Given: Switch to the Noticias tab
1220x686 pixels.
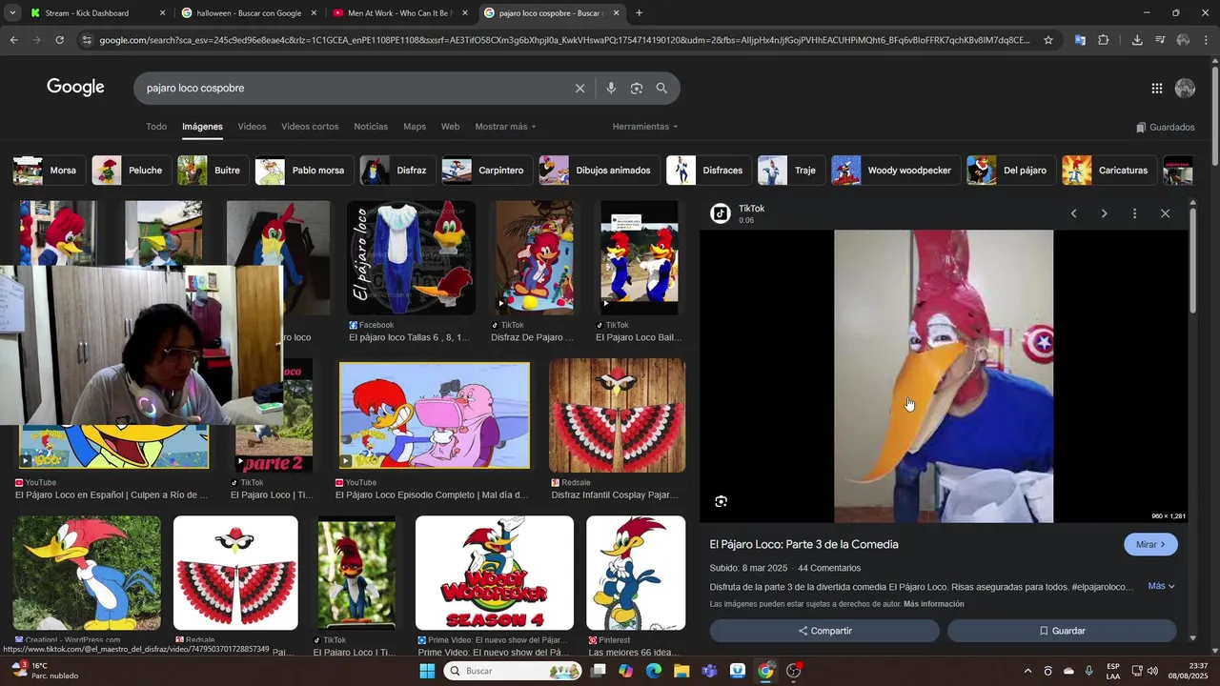Looking at the screenshot, I should (371, 127).
